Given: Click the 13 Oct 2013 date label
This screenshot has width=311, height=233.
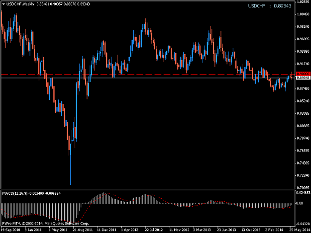Looking at the screenshot, I should (x=251, y=230).
